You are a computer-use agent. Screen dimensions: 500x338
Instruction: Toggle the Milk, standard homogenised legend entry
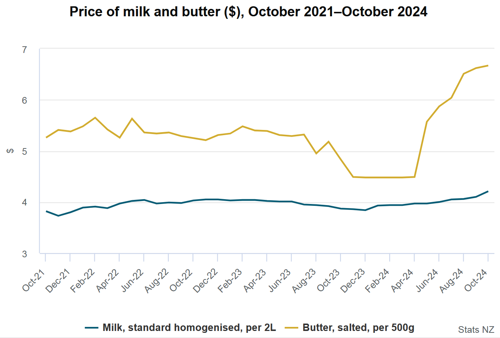coord(189,328)
